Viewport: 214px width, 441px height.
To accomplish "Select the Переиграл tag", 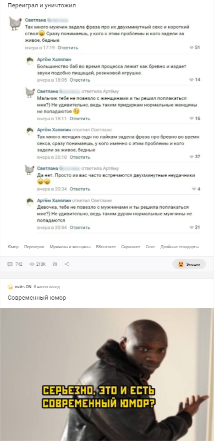I will click(34, 247).
